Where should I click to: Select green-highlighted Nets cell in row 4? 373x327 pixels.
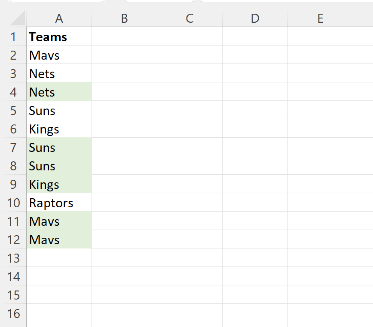[x=59, y=92]
